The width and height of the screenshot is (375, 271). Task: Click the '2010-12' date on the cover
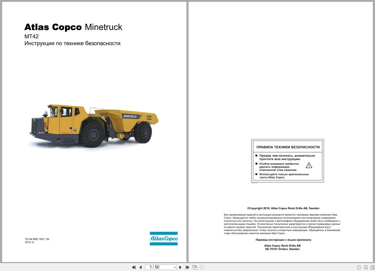click(x=29, y=242)
